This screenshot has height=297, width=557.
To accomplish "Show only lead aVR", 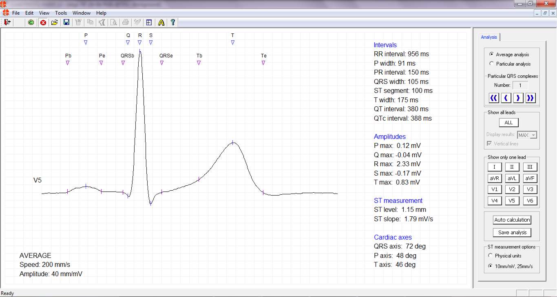I will click(494, 178).
